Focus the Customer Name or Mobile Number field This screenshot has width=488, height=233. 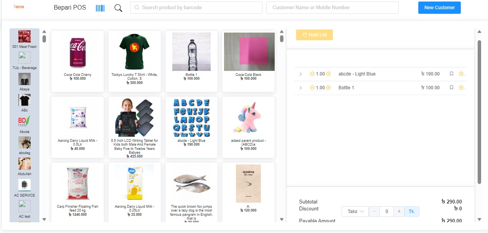[332, 8]
